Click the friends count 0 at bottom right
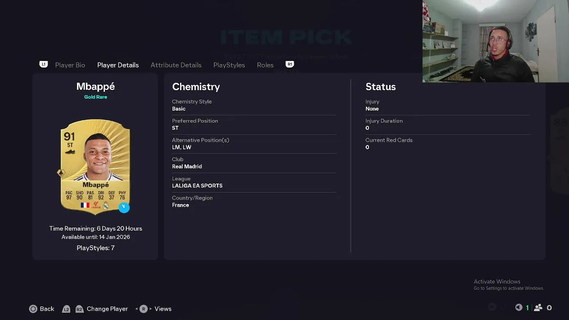569x320 pixels. coord(549,308)
